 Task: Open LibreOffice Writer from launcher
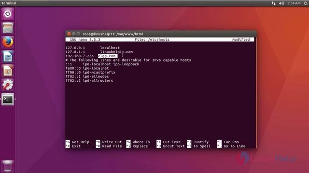[8, 57]
